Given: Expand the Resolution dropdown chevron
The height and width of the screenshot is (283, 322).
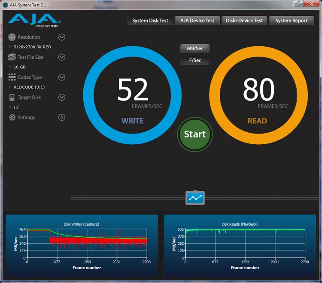Looking at the screenshot, I should pos(61,37).
